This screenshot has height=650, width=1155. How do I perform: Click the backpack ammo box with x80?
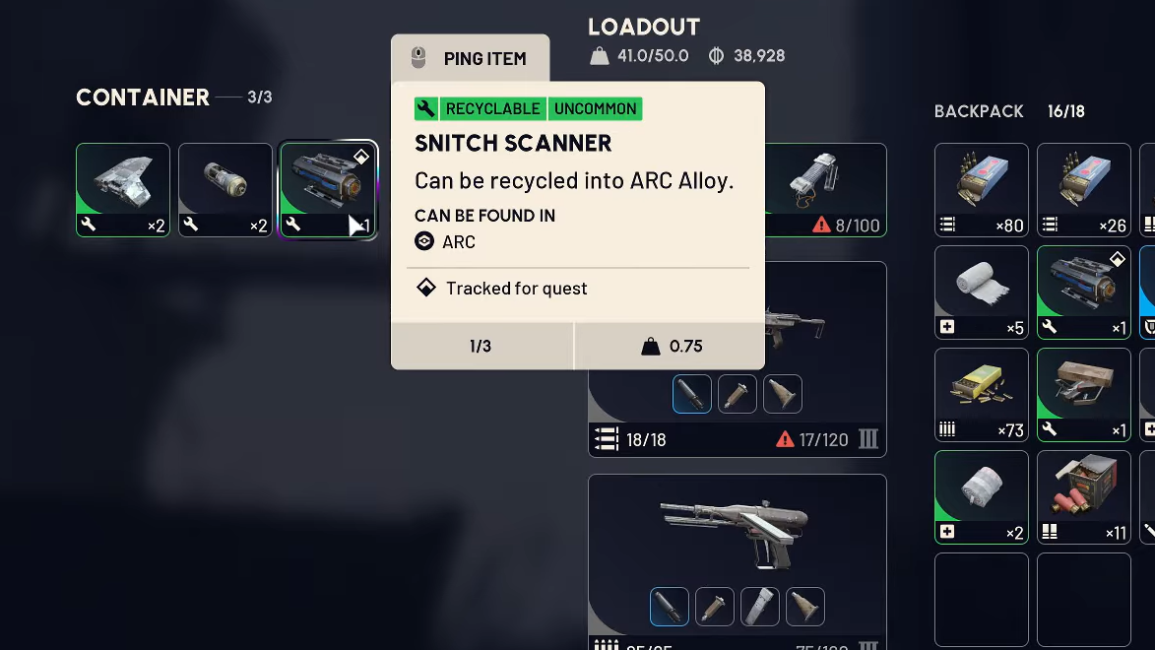(x=981, y=189)
